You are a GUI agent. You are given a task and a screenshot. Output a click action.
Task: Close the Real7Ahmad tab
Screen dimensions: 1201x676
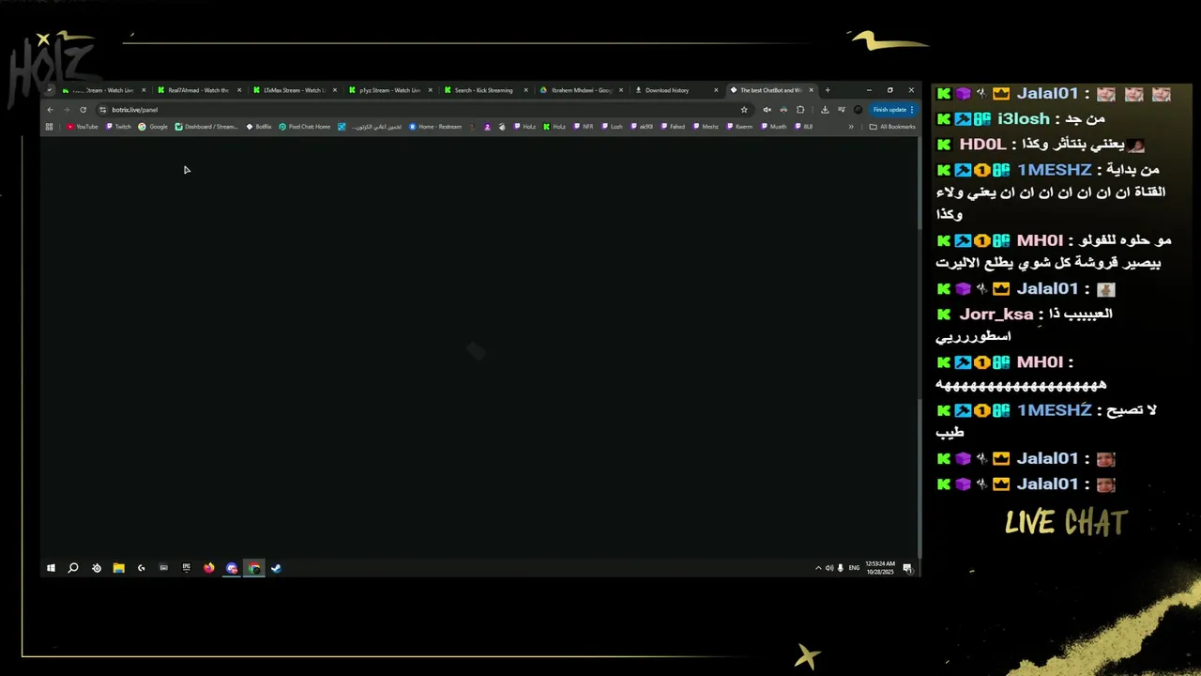click(239, 90)
